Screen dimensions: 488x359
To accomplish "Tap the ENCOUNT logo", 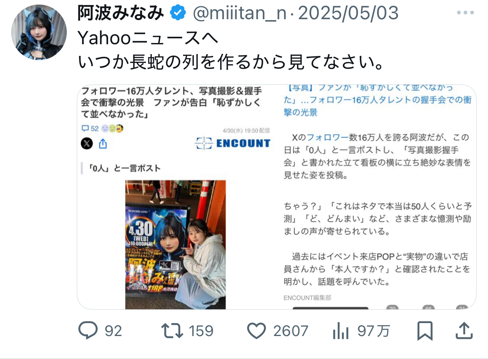I will click(x=233, y=143).
